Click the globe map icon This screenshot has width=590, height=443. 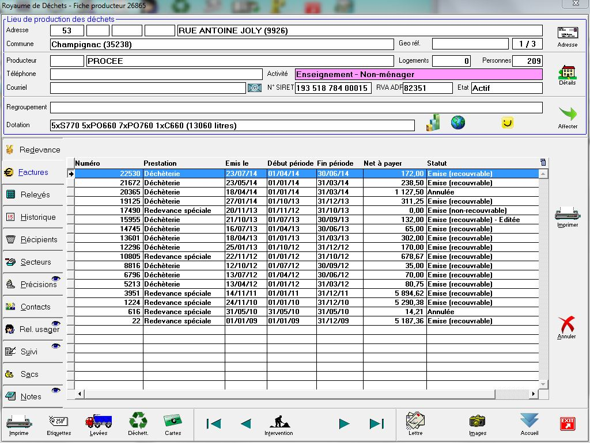coord(458,122)
